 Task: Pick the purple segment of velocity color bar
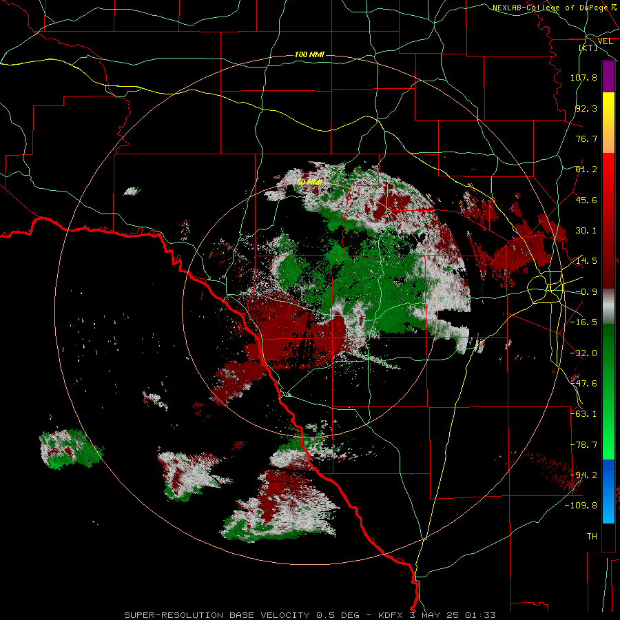(x=608, y=76)
